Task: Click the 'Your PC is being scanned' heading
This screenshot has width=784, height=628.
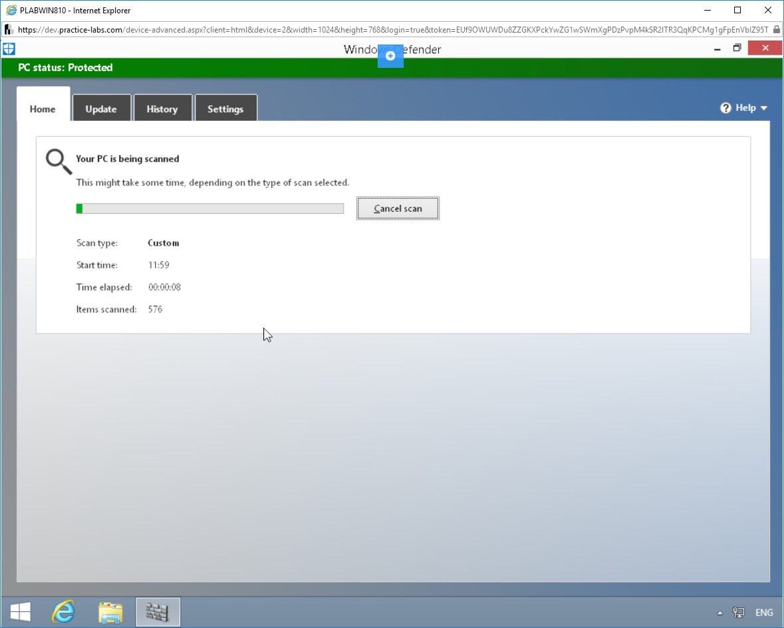Action: (128, 159)
